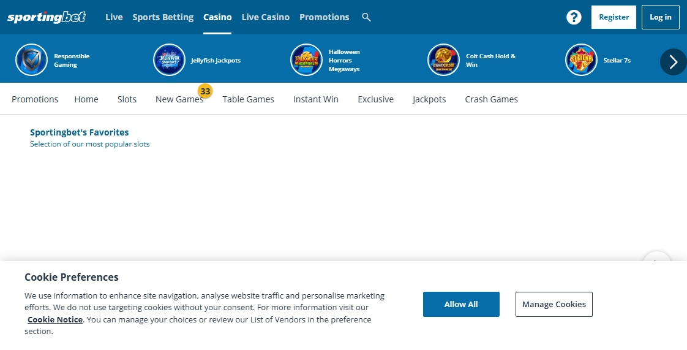Open the Table Games tab

point(249,99)
